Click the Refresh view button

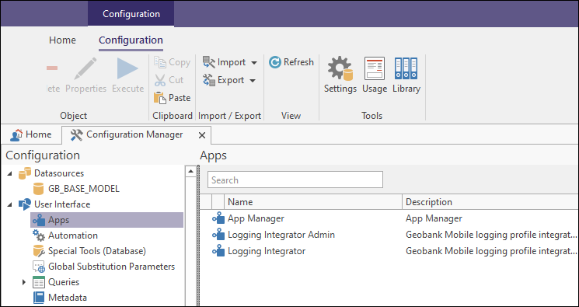(x=291, y=62)
